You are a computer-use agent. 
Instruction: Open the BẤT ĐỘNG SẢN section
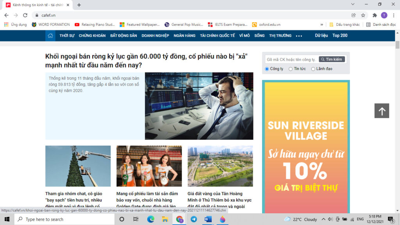[123, 36]
